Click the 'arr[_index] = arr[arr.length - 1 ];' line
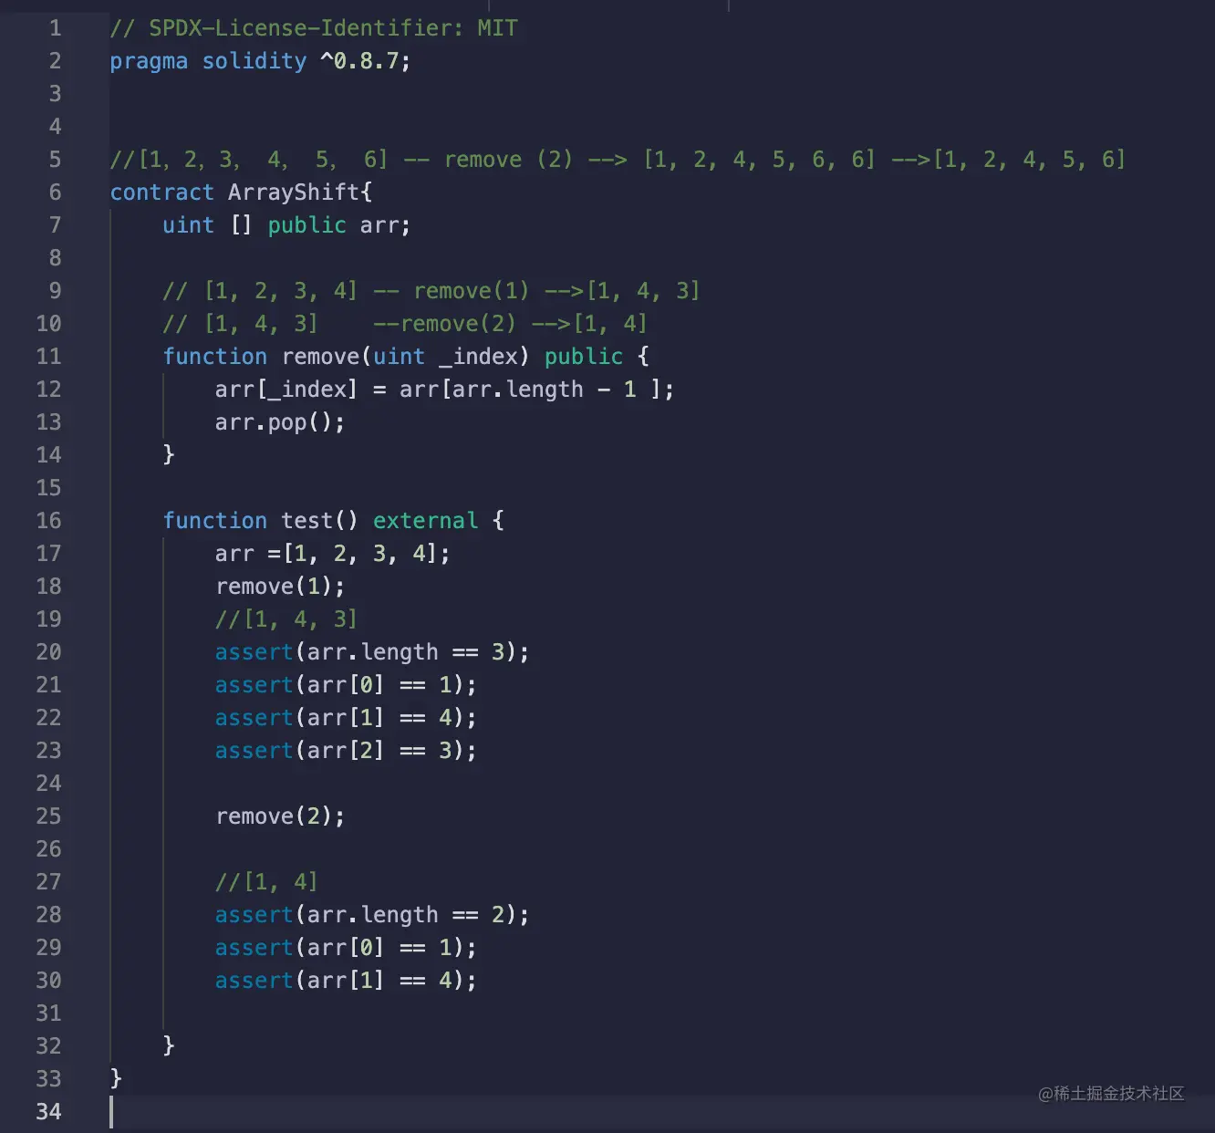 click(444, 390)
